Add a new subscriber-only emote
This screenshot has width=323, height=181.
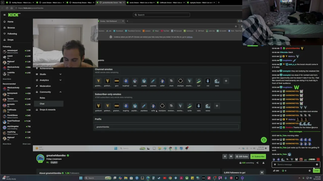click(217, 106)
